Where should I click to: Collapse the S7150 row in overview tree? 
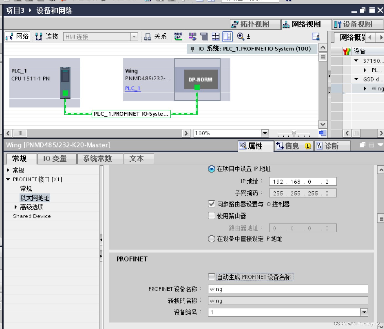point(356,60)
